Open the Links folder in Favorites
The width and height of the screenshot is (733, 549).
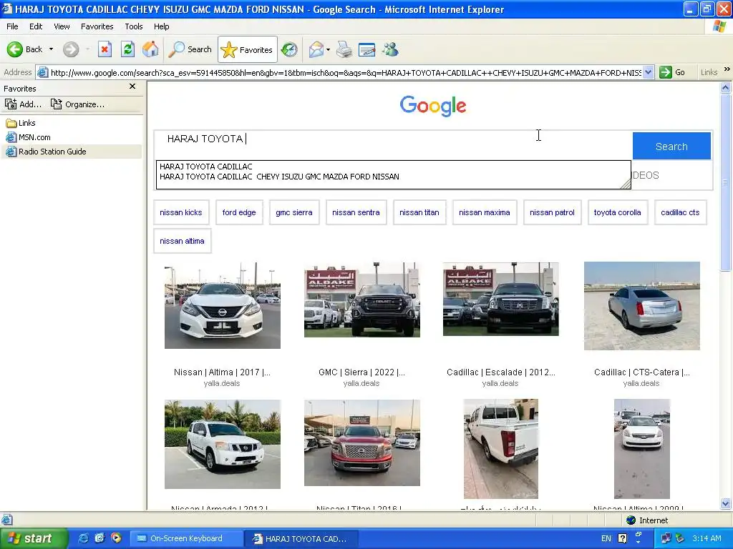(x=21, y=123)
